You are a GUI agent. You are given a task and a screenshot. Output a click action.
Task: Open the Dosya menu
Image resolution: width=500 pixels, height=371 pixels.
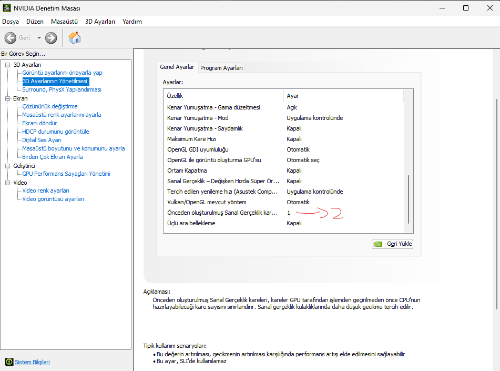pos(11,22)
